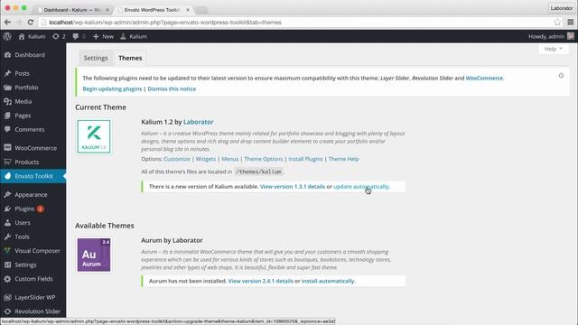Image resolution: width=578 pixels, height=325 pixels.
Task: Click the Install Plugins link
Action: click(305, 159)
